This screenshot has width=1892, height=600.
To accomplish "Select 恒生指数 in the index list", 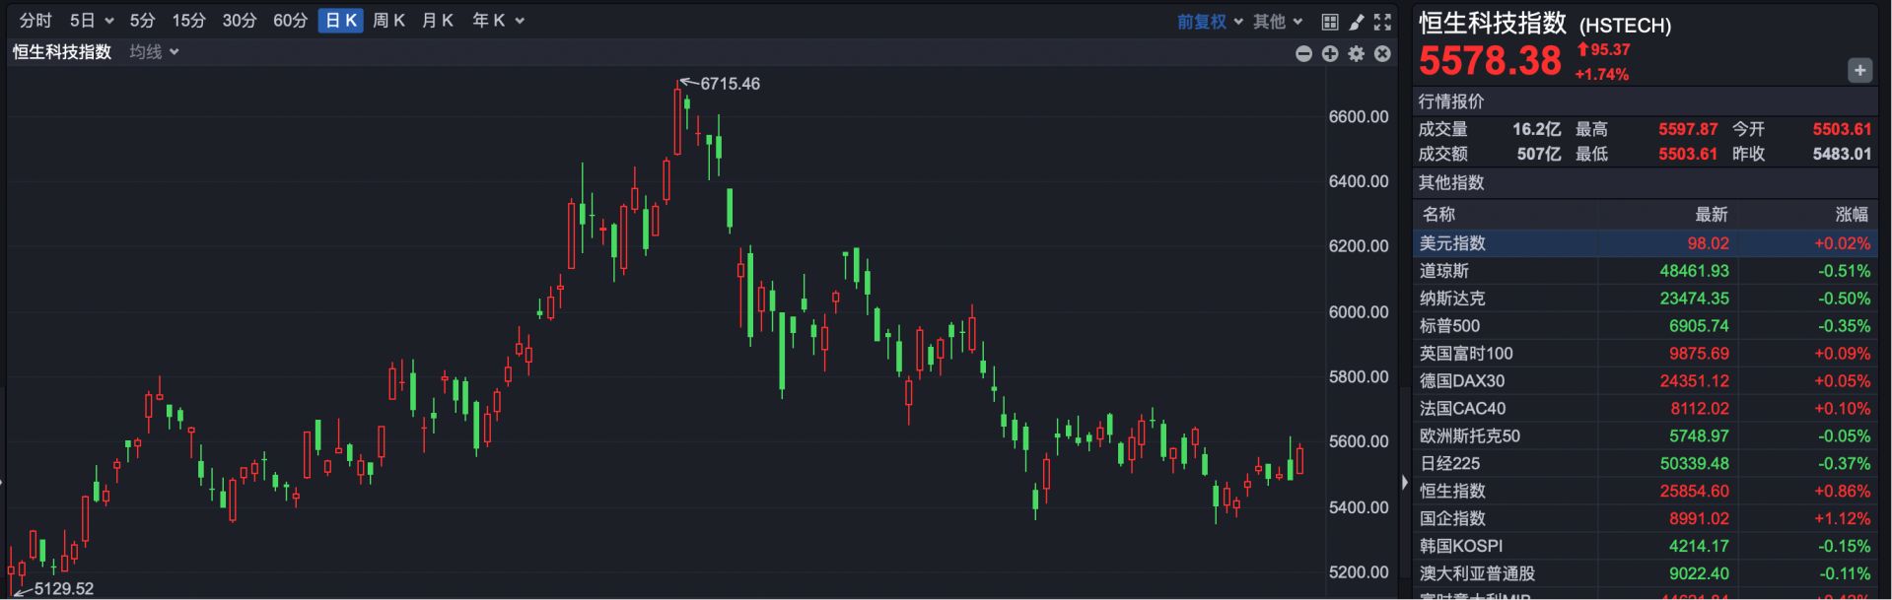I will pyautogui.click(x=1452, y=491).
